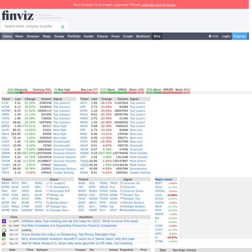Screen dimensions: 252x252
Task: Click the upgrade your browser link
Action: click(159, 5)
